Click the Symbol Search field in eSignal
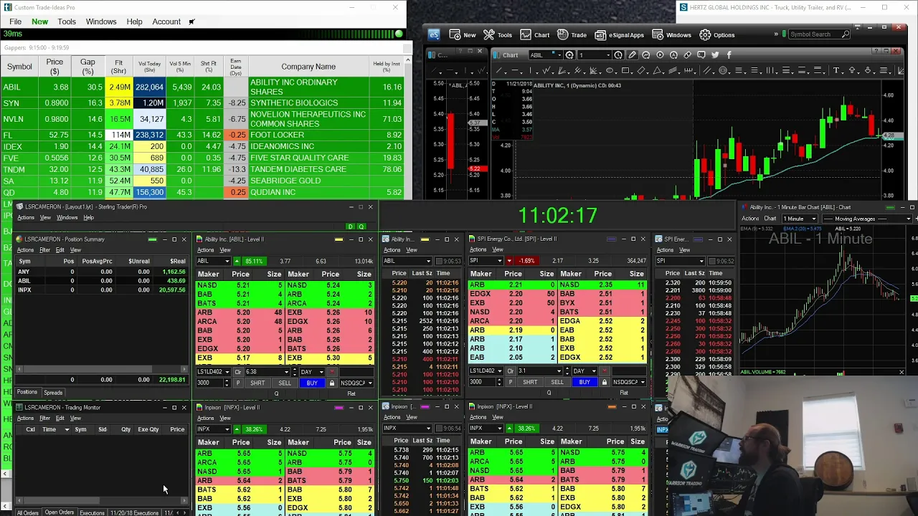This screenshot has height=516, width=918. coord(820,34)
